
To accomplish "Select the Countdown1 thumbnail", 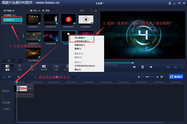I will point(33,19).
